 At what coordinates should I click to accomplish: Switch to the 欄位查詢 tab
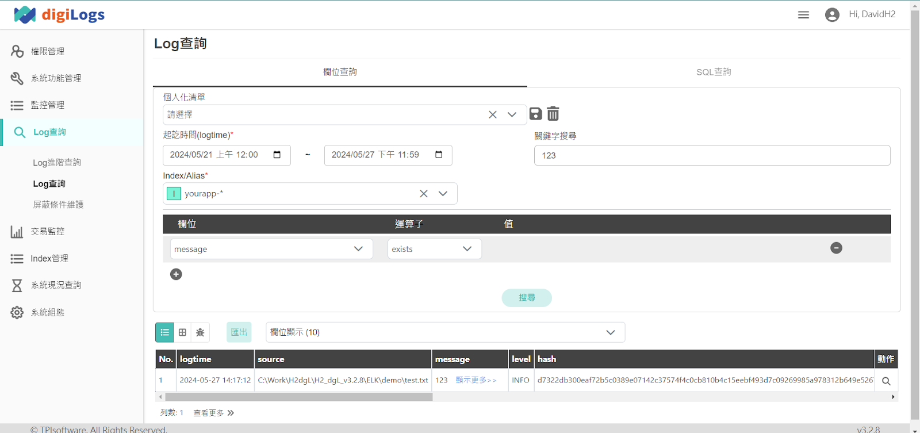[x=340, y=72]
